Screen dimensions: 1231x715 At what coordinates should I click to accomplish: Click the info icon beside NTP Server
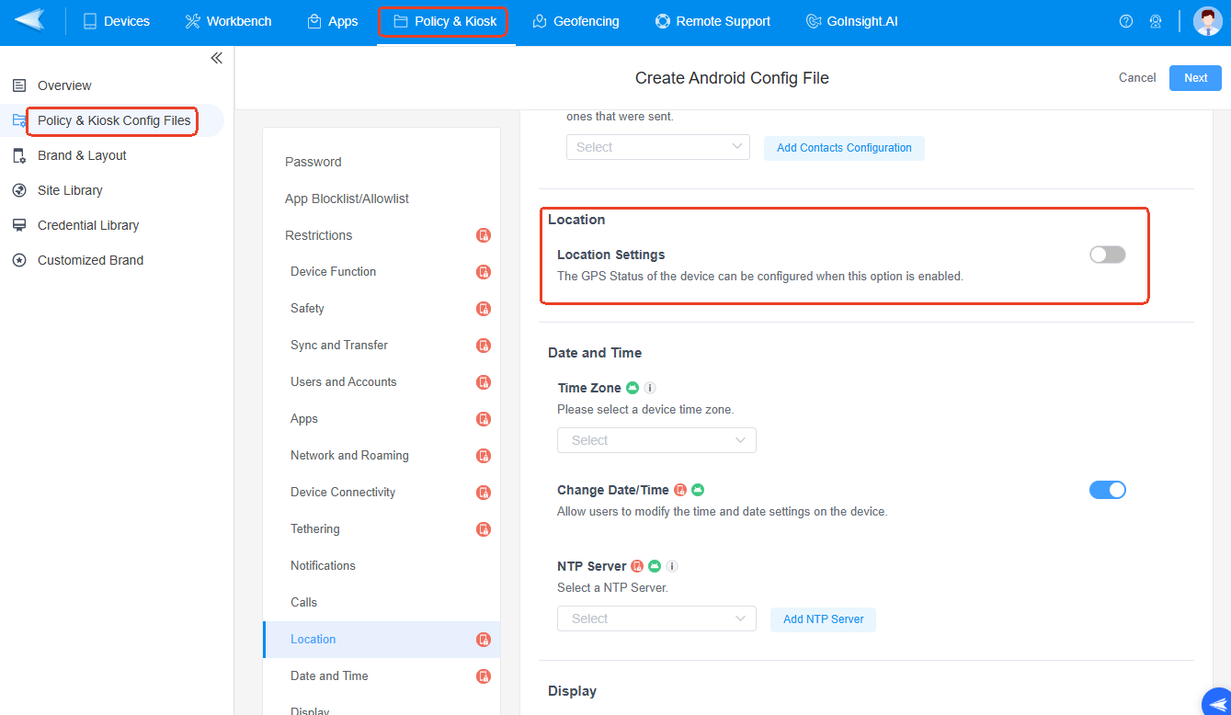[672, 566]
